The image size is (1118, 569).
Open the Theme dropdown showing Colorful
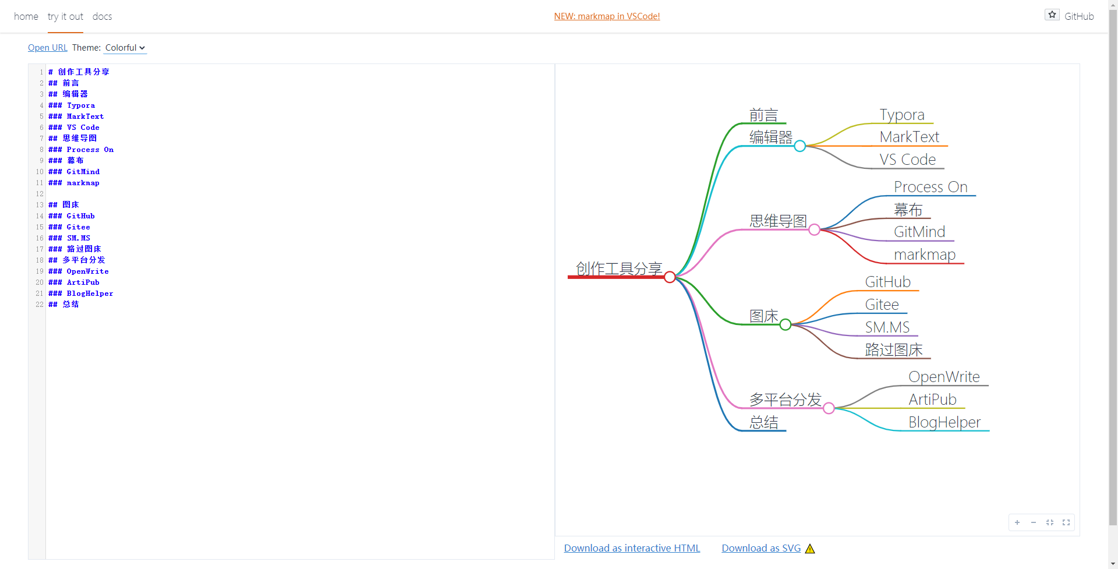(x=125, y=48)
